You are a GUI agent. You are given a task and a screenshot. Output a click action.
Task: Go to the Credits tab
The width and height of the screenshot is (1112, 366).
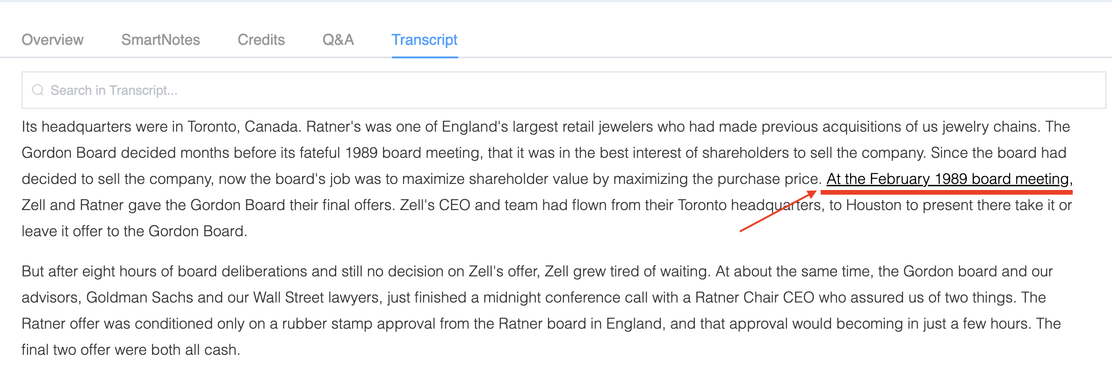[x=261, y=40]
